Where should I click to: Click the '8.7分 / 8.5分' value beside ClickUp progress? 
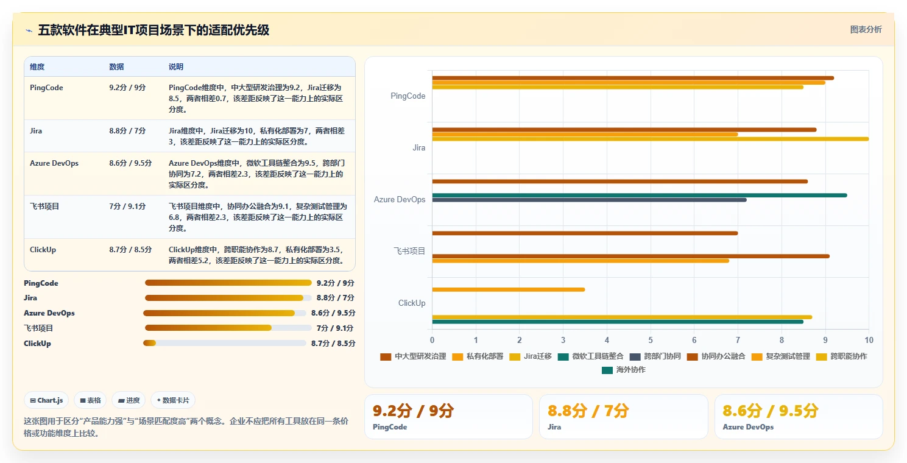333,344
